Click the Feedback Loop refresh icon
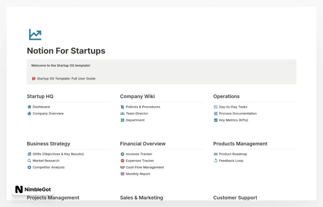 (215, 161)
